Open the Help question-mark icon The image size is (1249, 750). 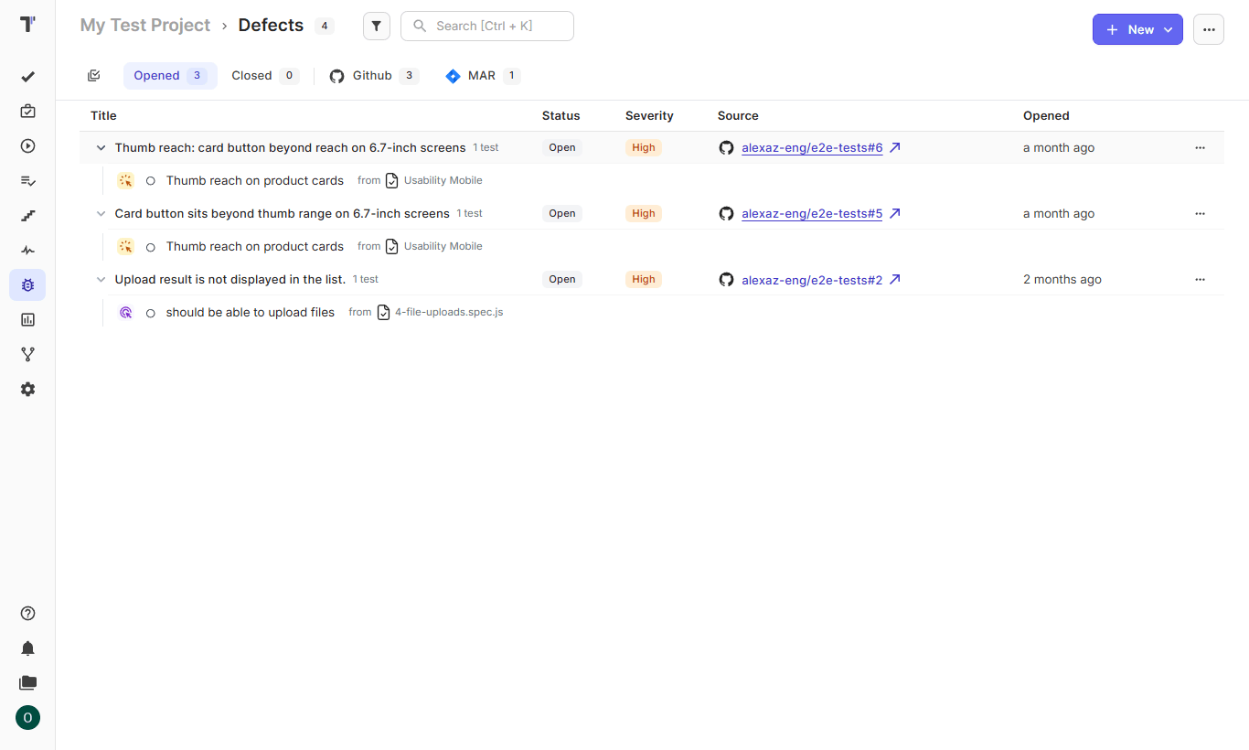coord(27,614)
